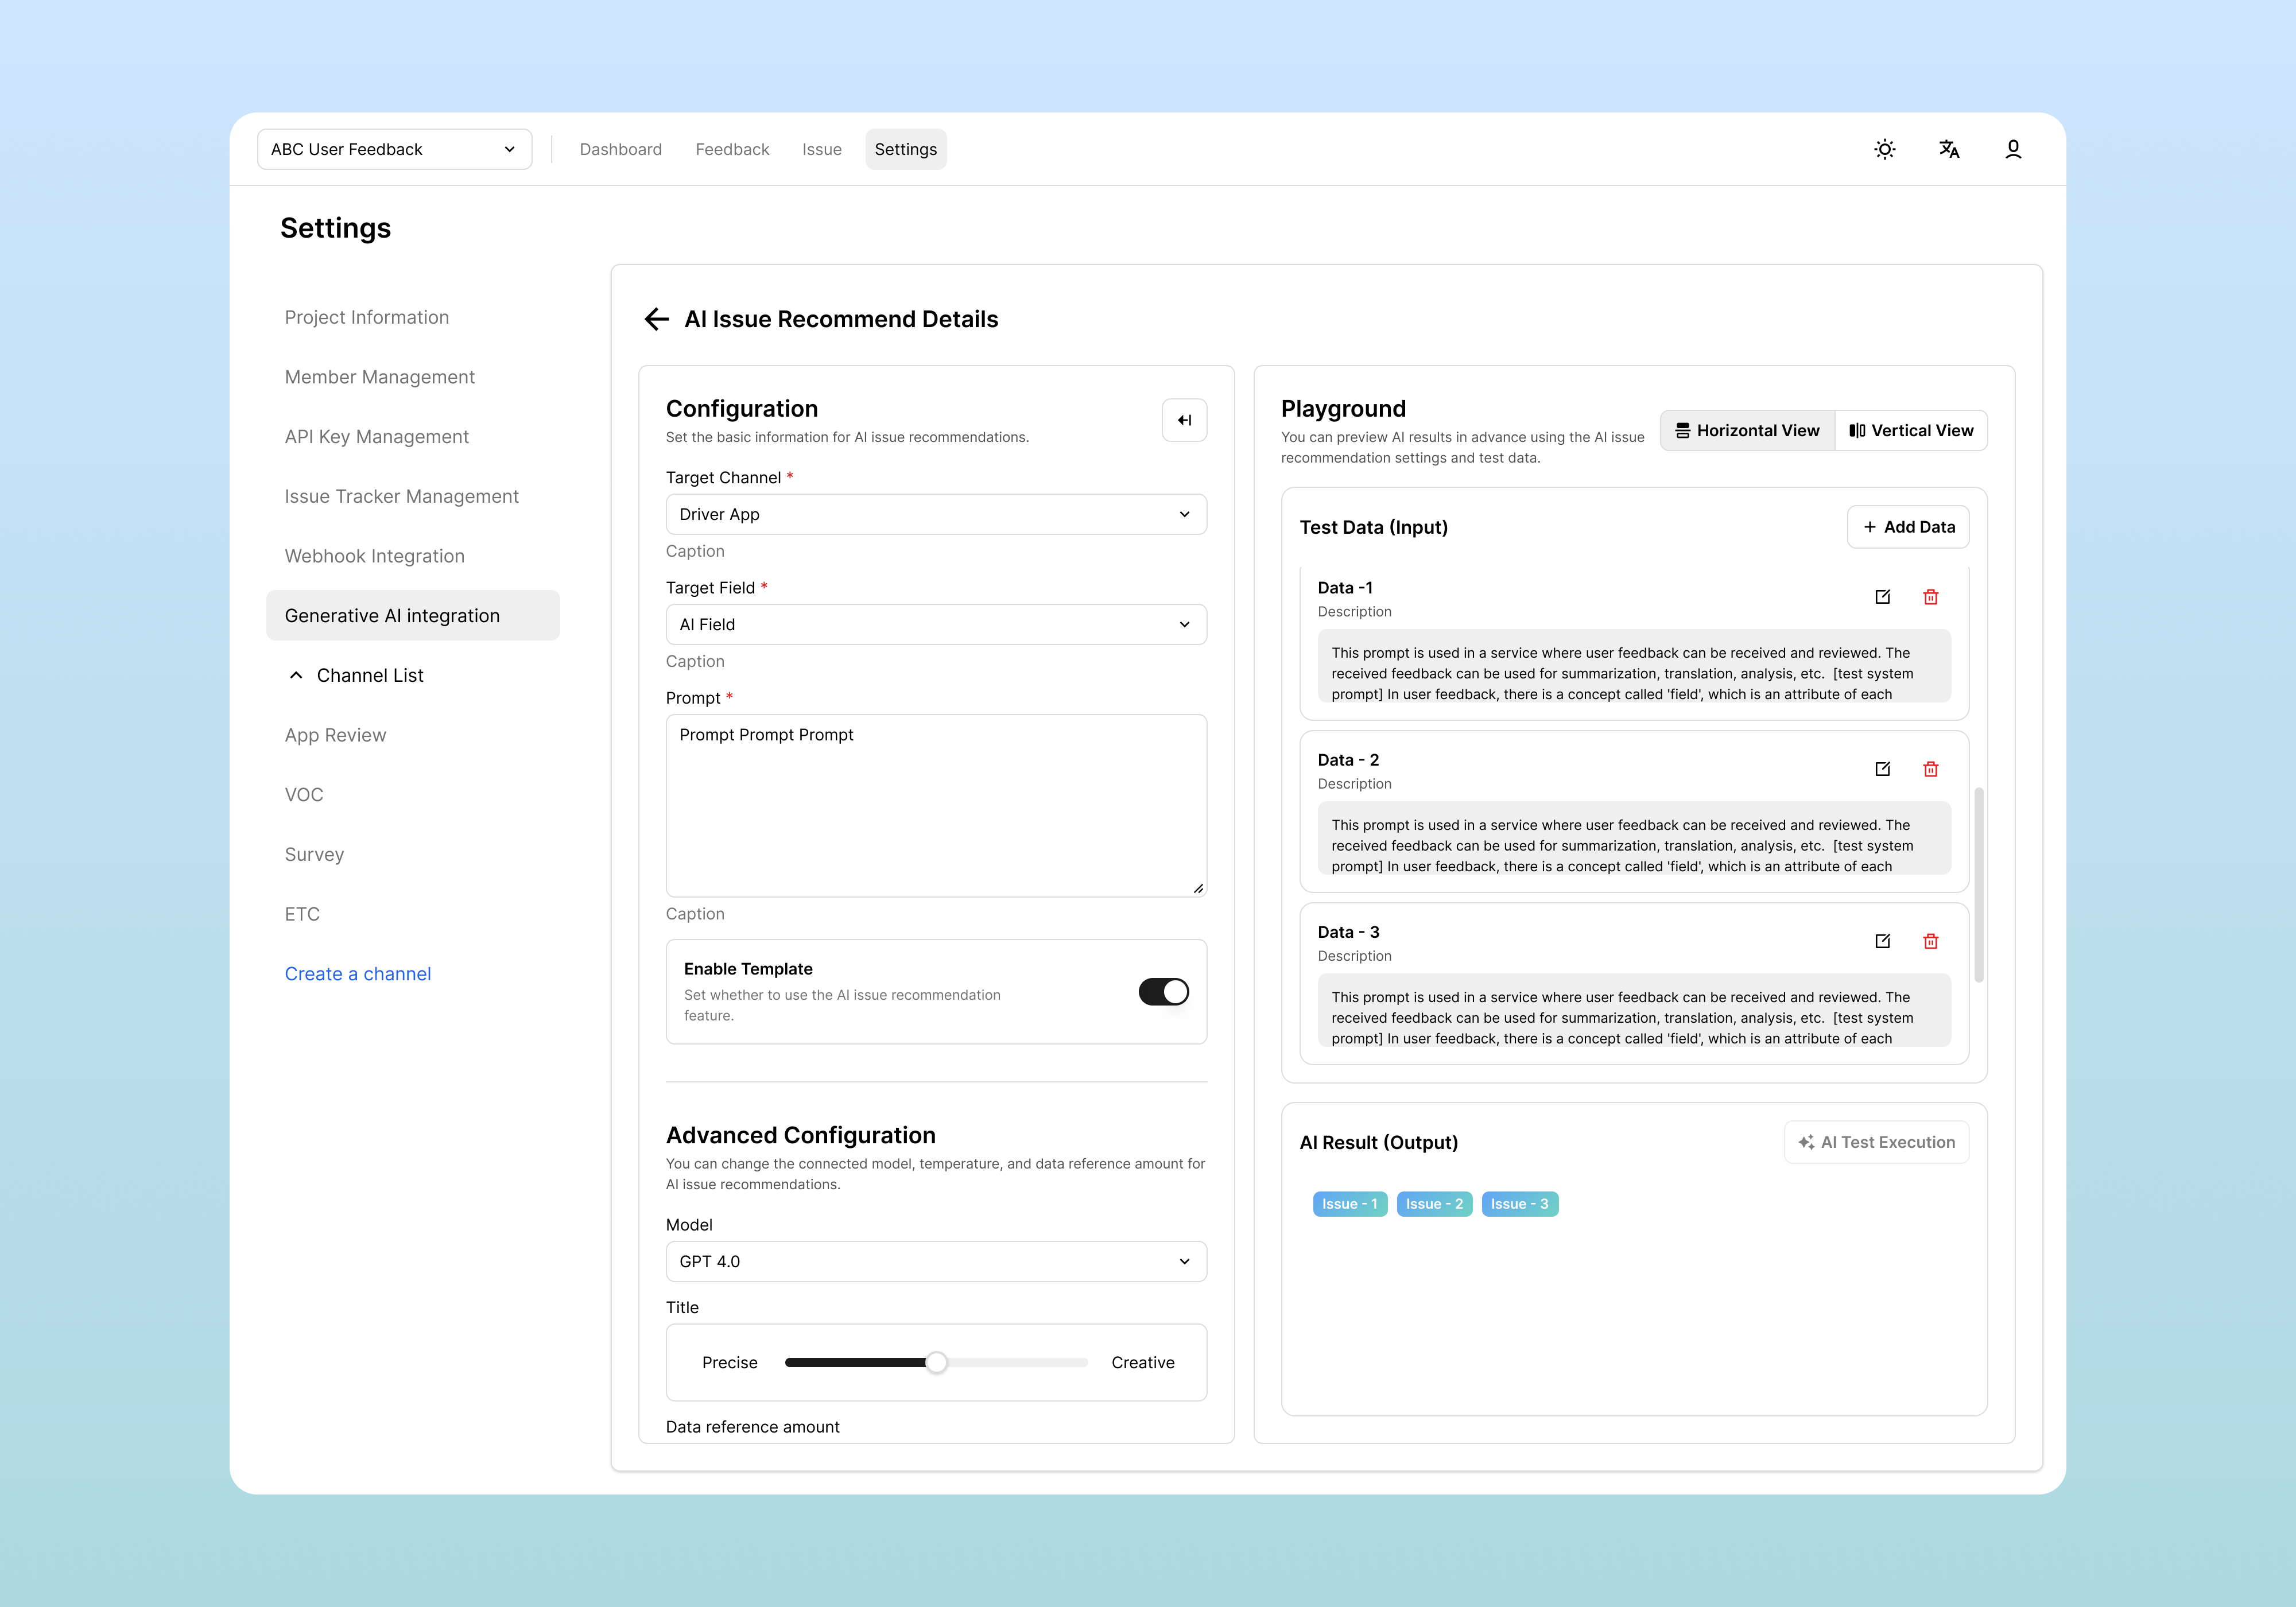Image resolution: width=2296 pixels, height=1607 pixels.
Task: Open the Target Channel dropdown showing Driver App
Action: (x=935, y=514)
